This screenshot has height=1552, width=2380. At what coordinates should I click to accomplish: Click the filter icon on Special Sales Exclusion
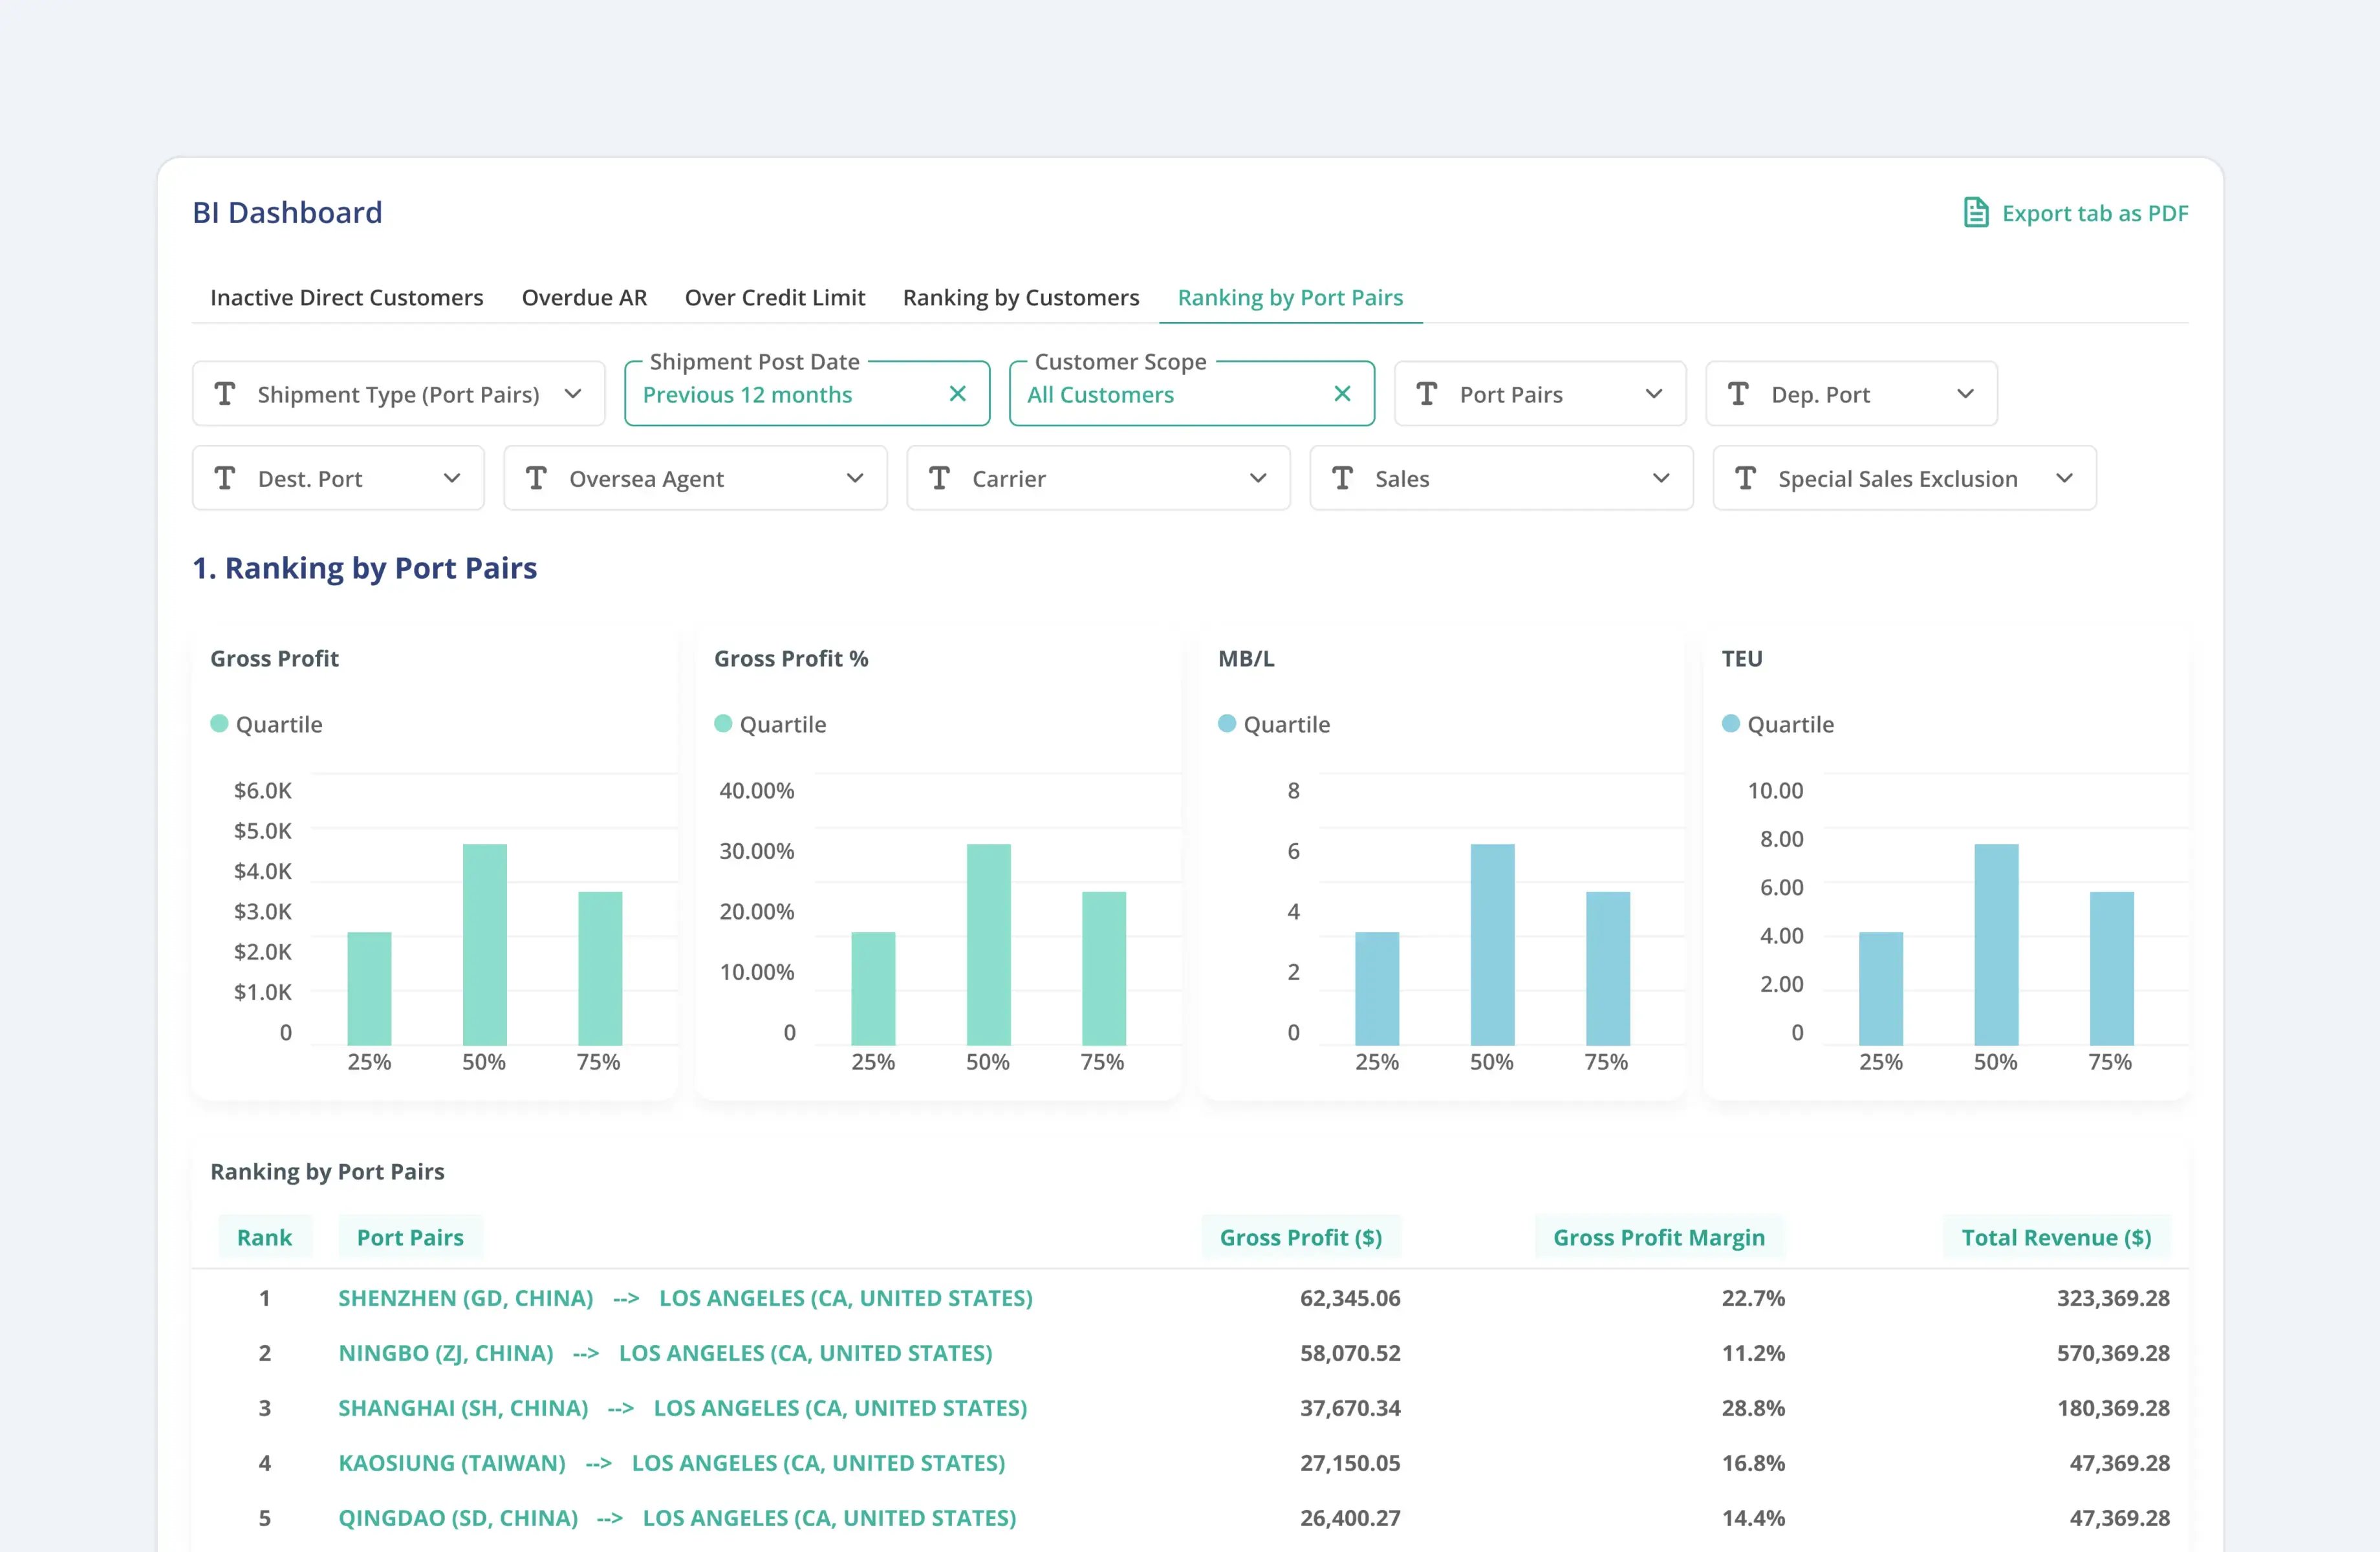point(1745,478)
